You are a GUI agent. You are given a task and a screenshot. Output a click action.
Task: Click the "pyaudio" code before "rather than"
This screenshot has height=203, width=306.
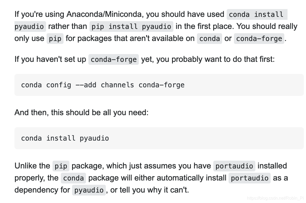(29, 27)
